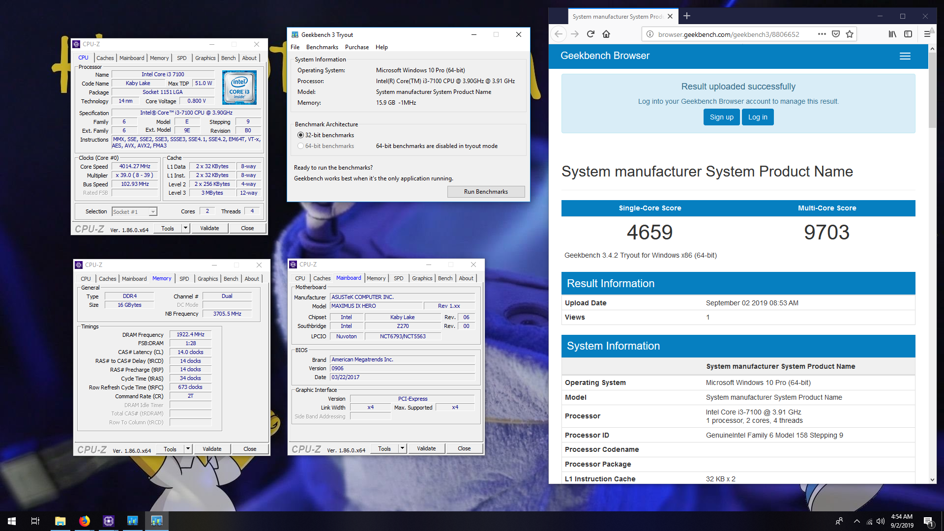This screenshot has width=944, height=531.
Task: Toggle Firefox sidebar icon
Action: [908, 34]
